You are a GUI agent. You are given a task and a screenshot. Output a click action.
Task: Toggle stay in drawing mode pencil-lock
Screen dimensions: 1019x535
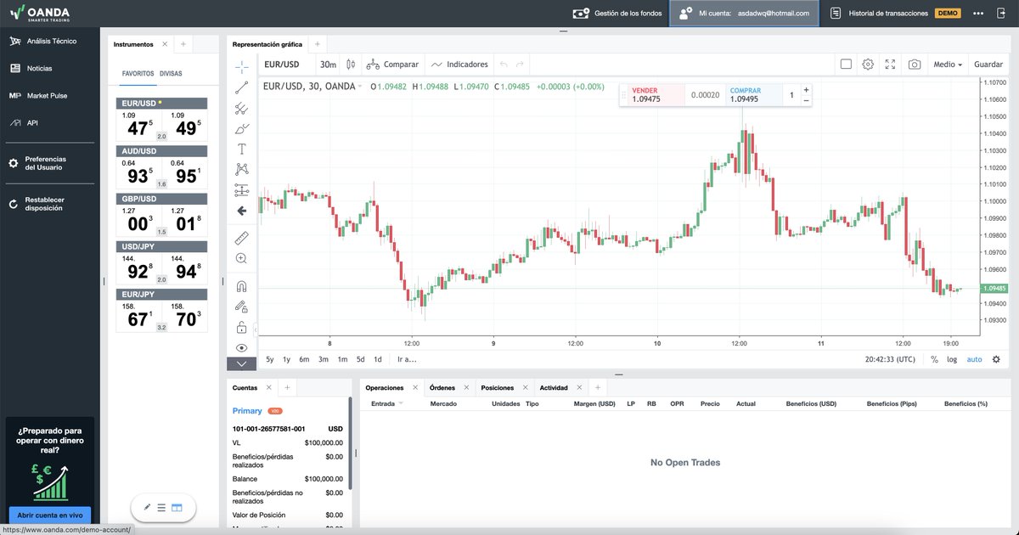[x=242, y=307]
